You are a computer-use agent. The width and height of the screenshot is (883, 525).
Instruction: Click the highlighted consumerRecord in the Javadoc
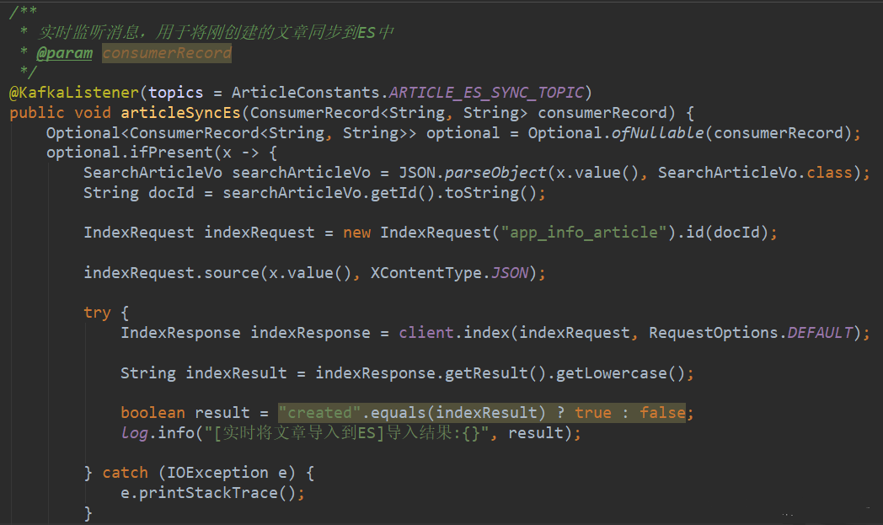[x=167, y=53]
